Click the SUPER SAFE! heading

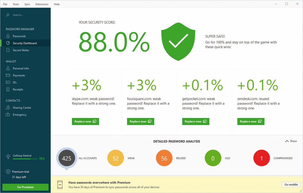click(215, 37)
